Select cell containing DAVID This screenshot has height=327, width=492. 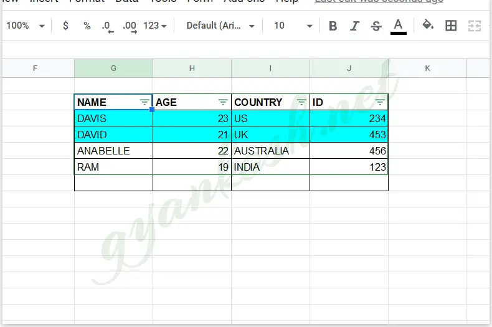pos(113,135)
